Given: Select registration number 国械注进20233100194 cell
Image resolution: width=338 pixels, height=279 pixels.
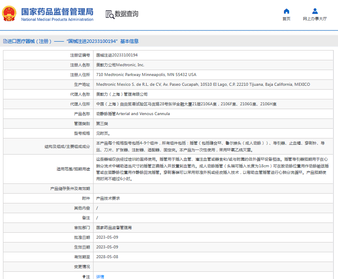Looking at the screenshot, I should pyautogui.click(x=117, y=55).
